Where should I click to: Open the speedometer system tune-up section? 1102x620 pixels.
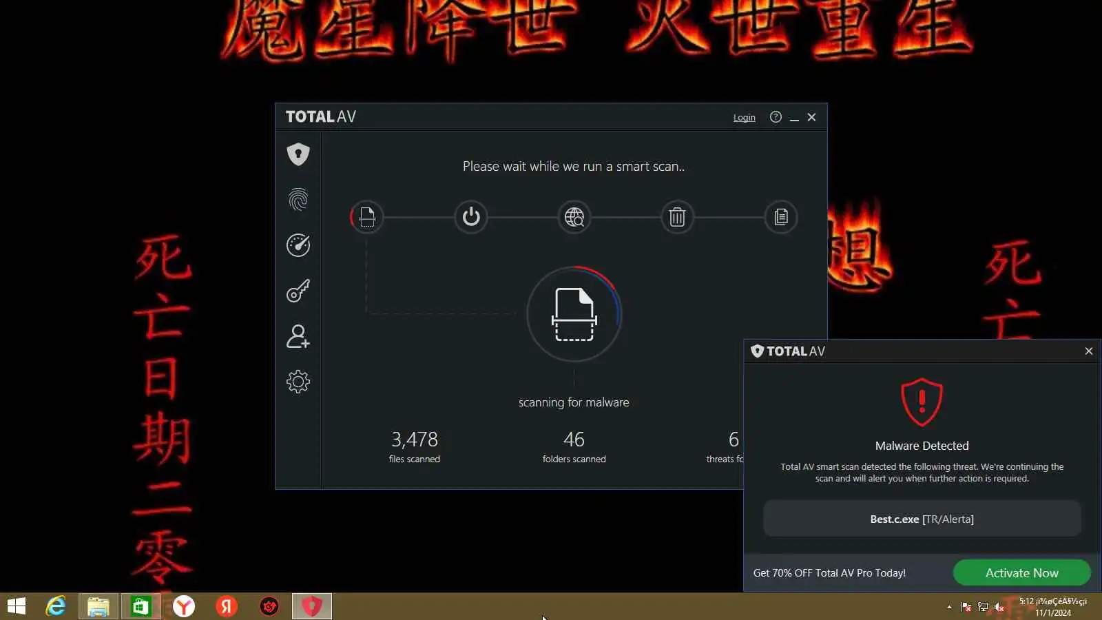[298, 245]
